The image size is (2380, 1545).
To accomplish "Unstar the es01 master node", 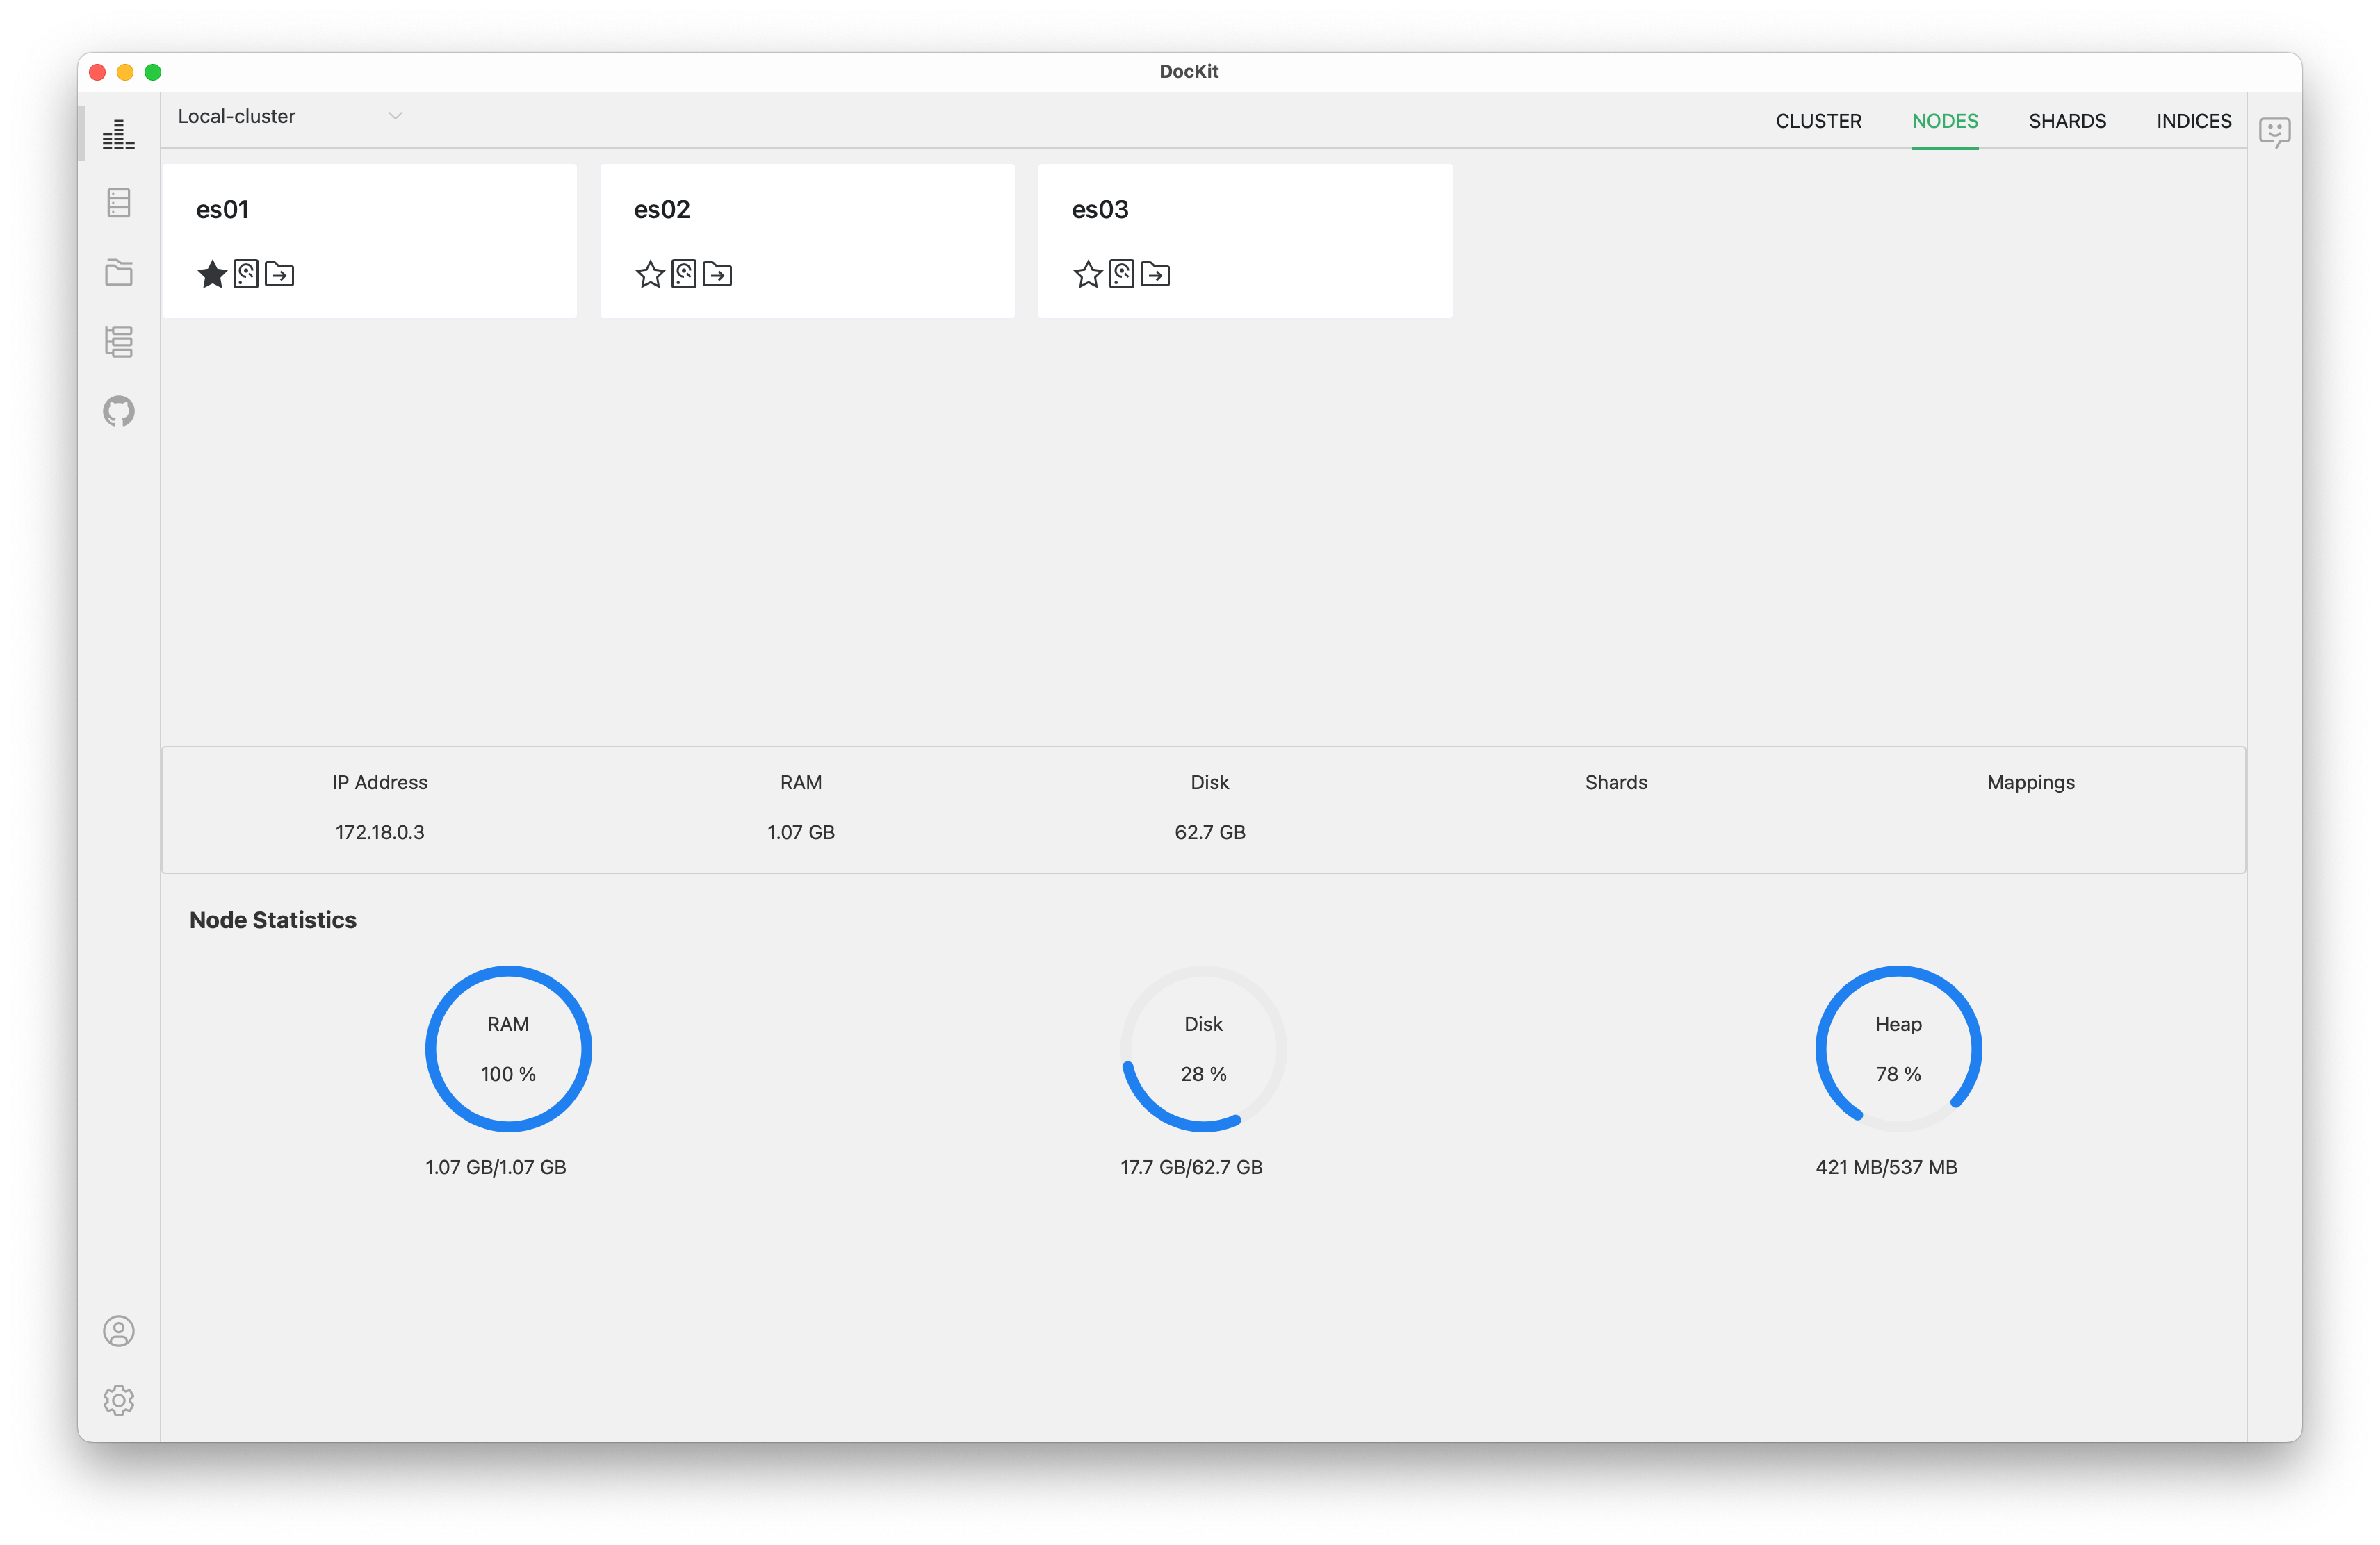I will (213, 274).
